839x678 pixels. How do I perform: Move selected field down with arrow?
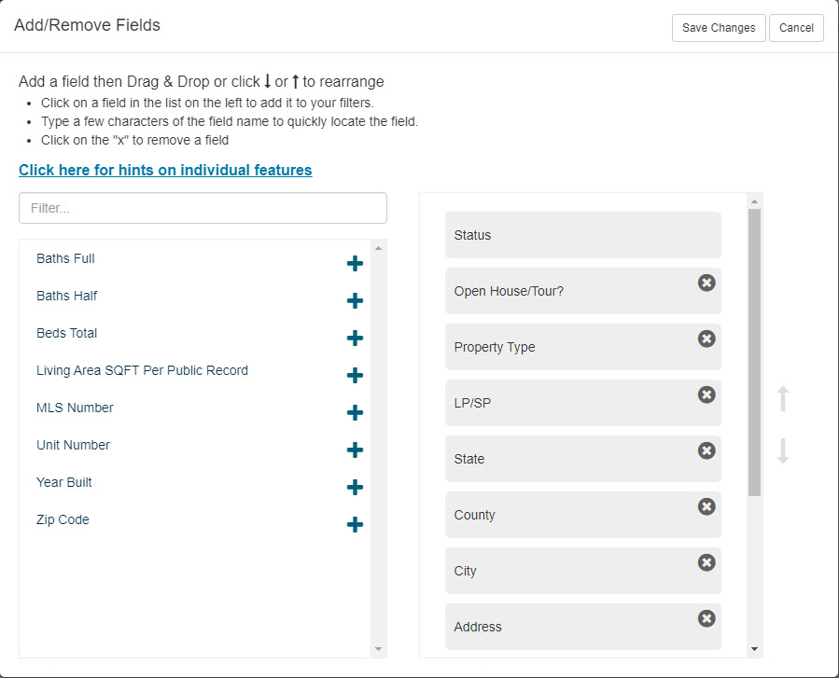tap(783, 450)
